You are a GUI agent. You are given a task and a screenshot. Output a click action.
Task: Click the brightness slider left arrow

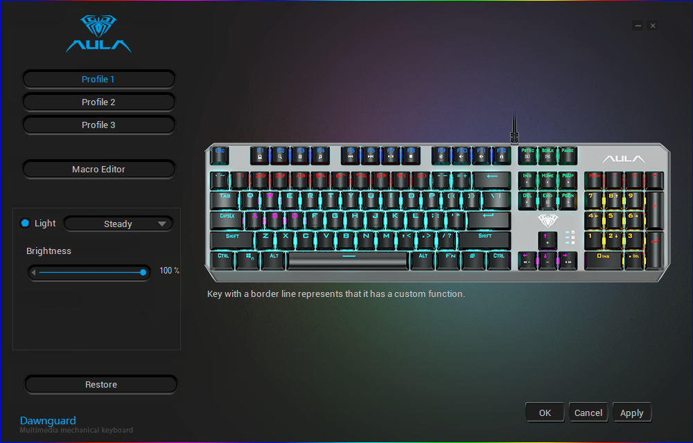[33, 273]
